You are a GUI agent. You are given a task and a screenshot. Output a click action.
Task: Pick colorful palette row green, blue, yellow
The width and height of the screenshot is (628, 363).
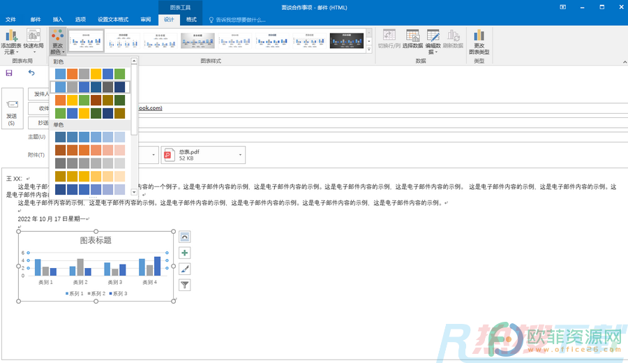[x=90, y=113]
